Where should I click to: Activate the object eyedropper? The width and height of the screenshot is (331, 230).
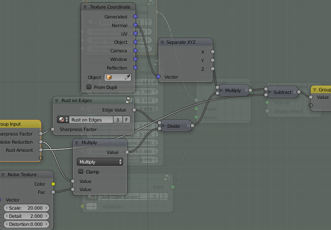128,77
